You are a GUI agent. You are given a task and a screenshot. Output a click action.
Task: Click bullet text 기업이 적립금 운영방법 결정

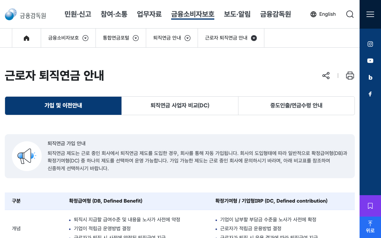click(102, 228)
